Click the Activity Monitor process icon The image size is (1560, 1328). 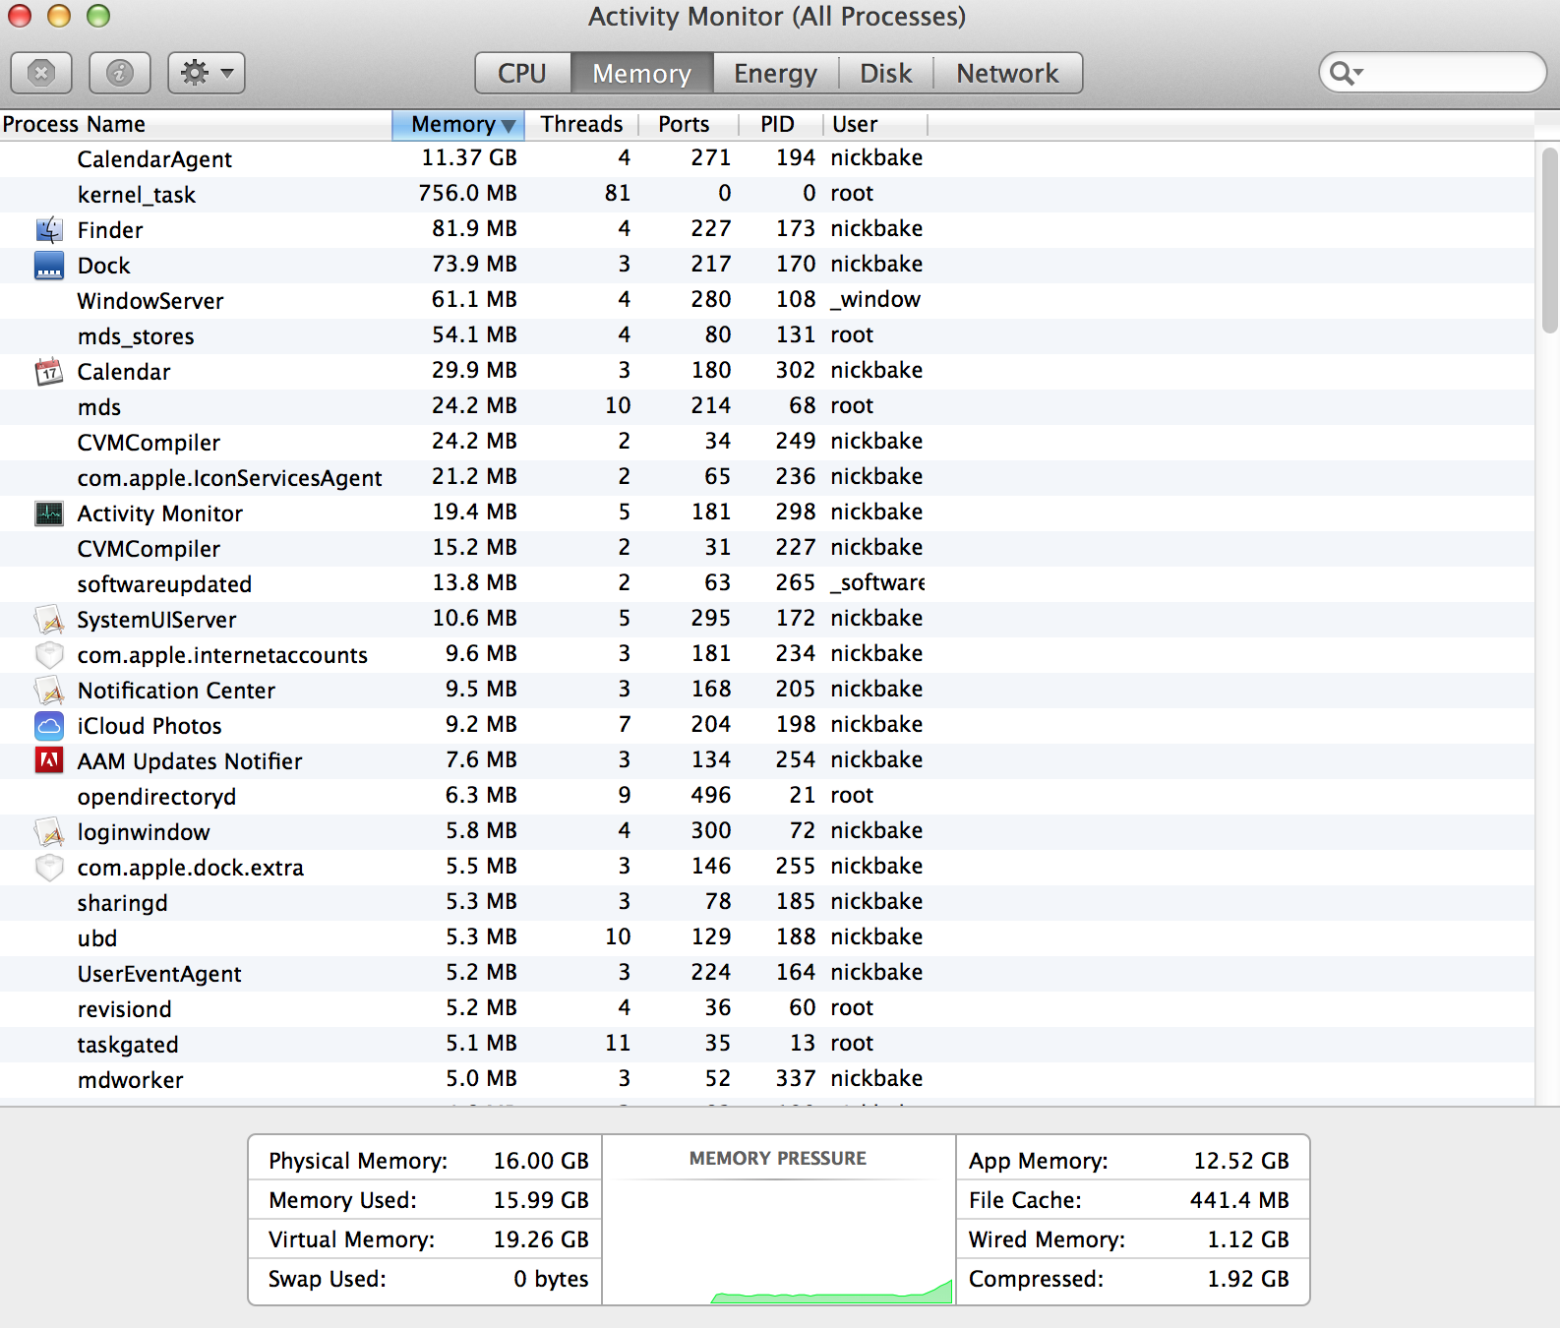coord(49,513)
